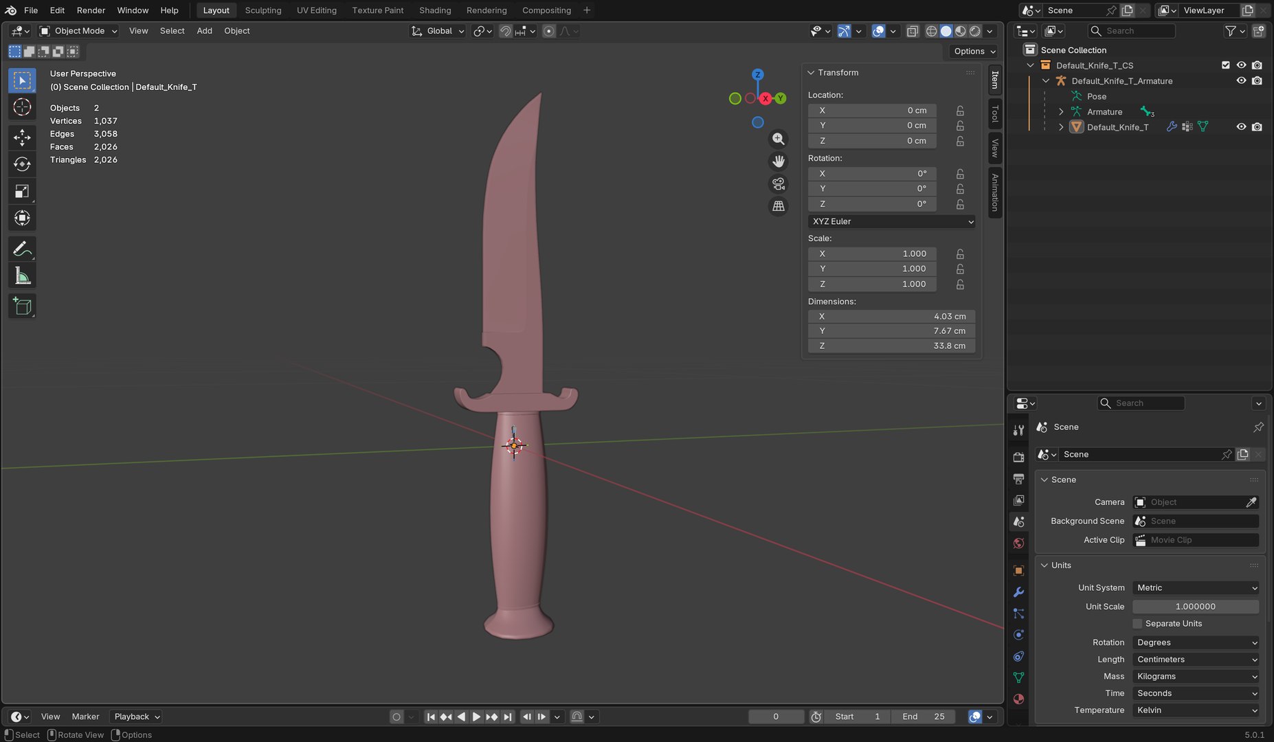Open the Tool properties tab icon
Screen dimensions: 1274x742
point(1018,430)
